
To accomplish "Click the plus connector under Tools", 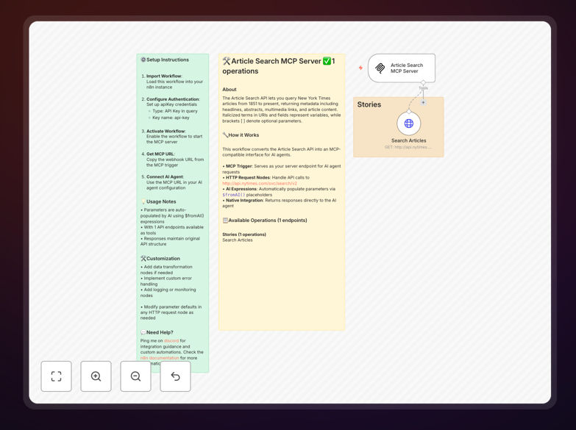I will point(423,102).
